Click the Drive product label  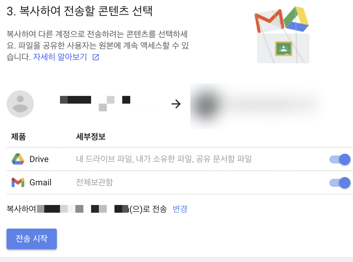click(x=39, y=159)
